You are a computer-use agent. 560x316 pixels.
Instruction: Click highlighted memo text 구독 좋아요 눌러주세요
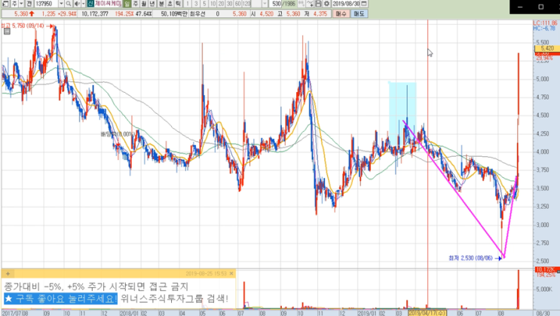tap(61, 298)
